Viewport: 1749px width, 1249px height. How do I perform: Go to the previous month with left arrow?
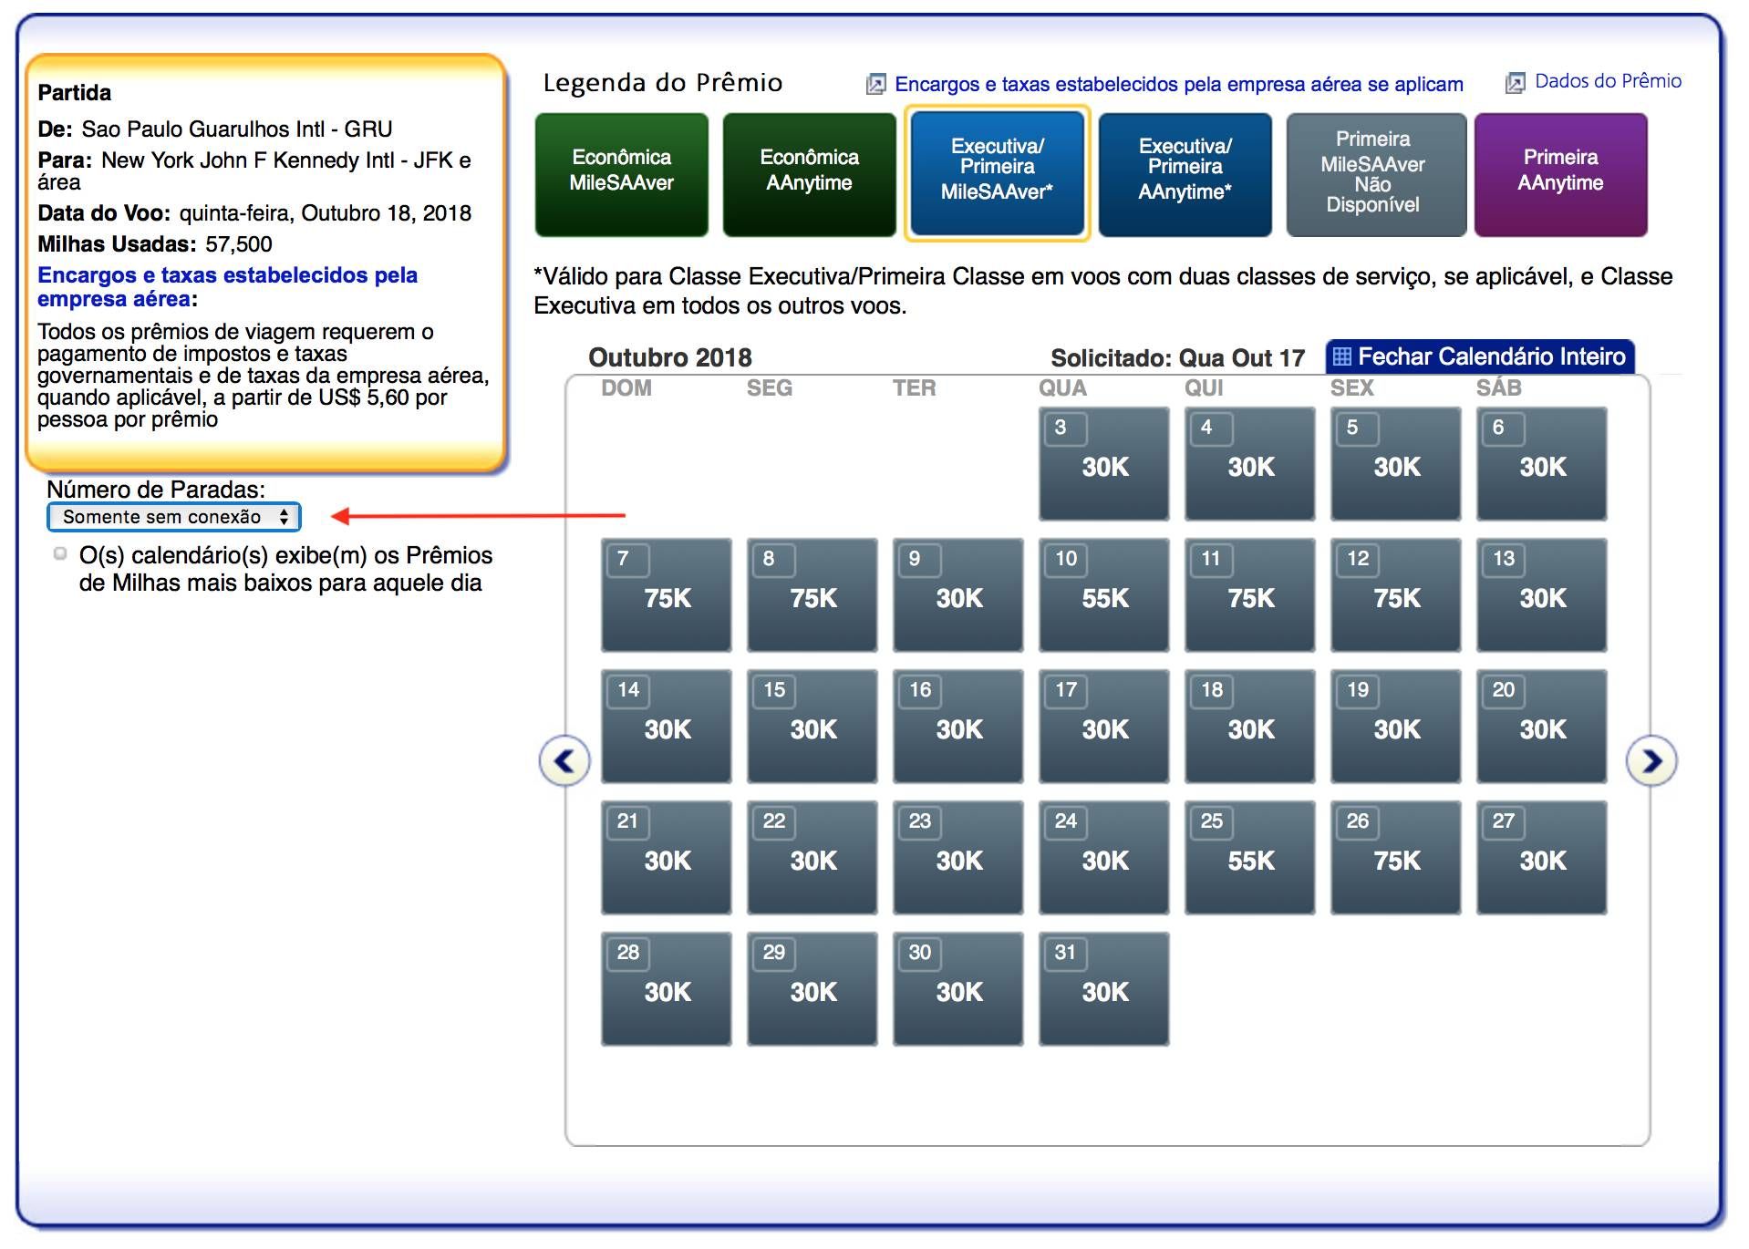pyautogui.click(x=564, y=760)
